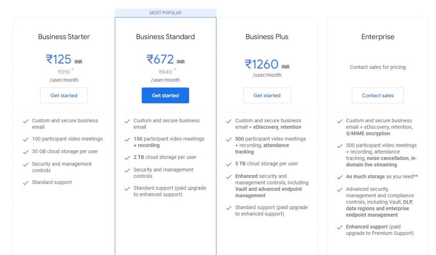Click Get started under Business Plus
Viewport: 436px width, 255px height.
pos(267,95)
